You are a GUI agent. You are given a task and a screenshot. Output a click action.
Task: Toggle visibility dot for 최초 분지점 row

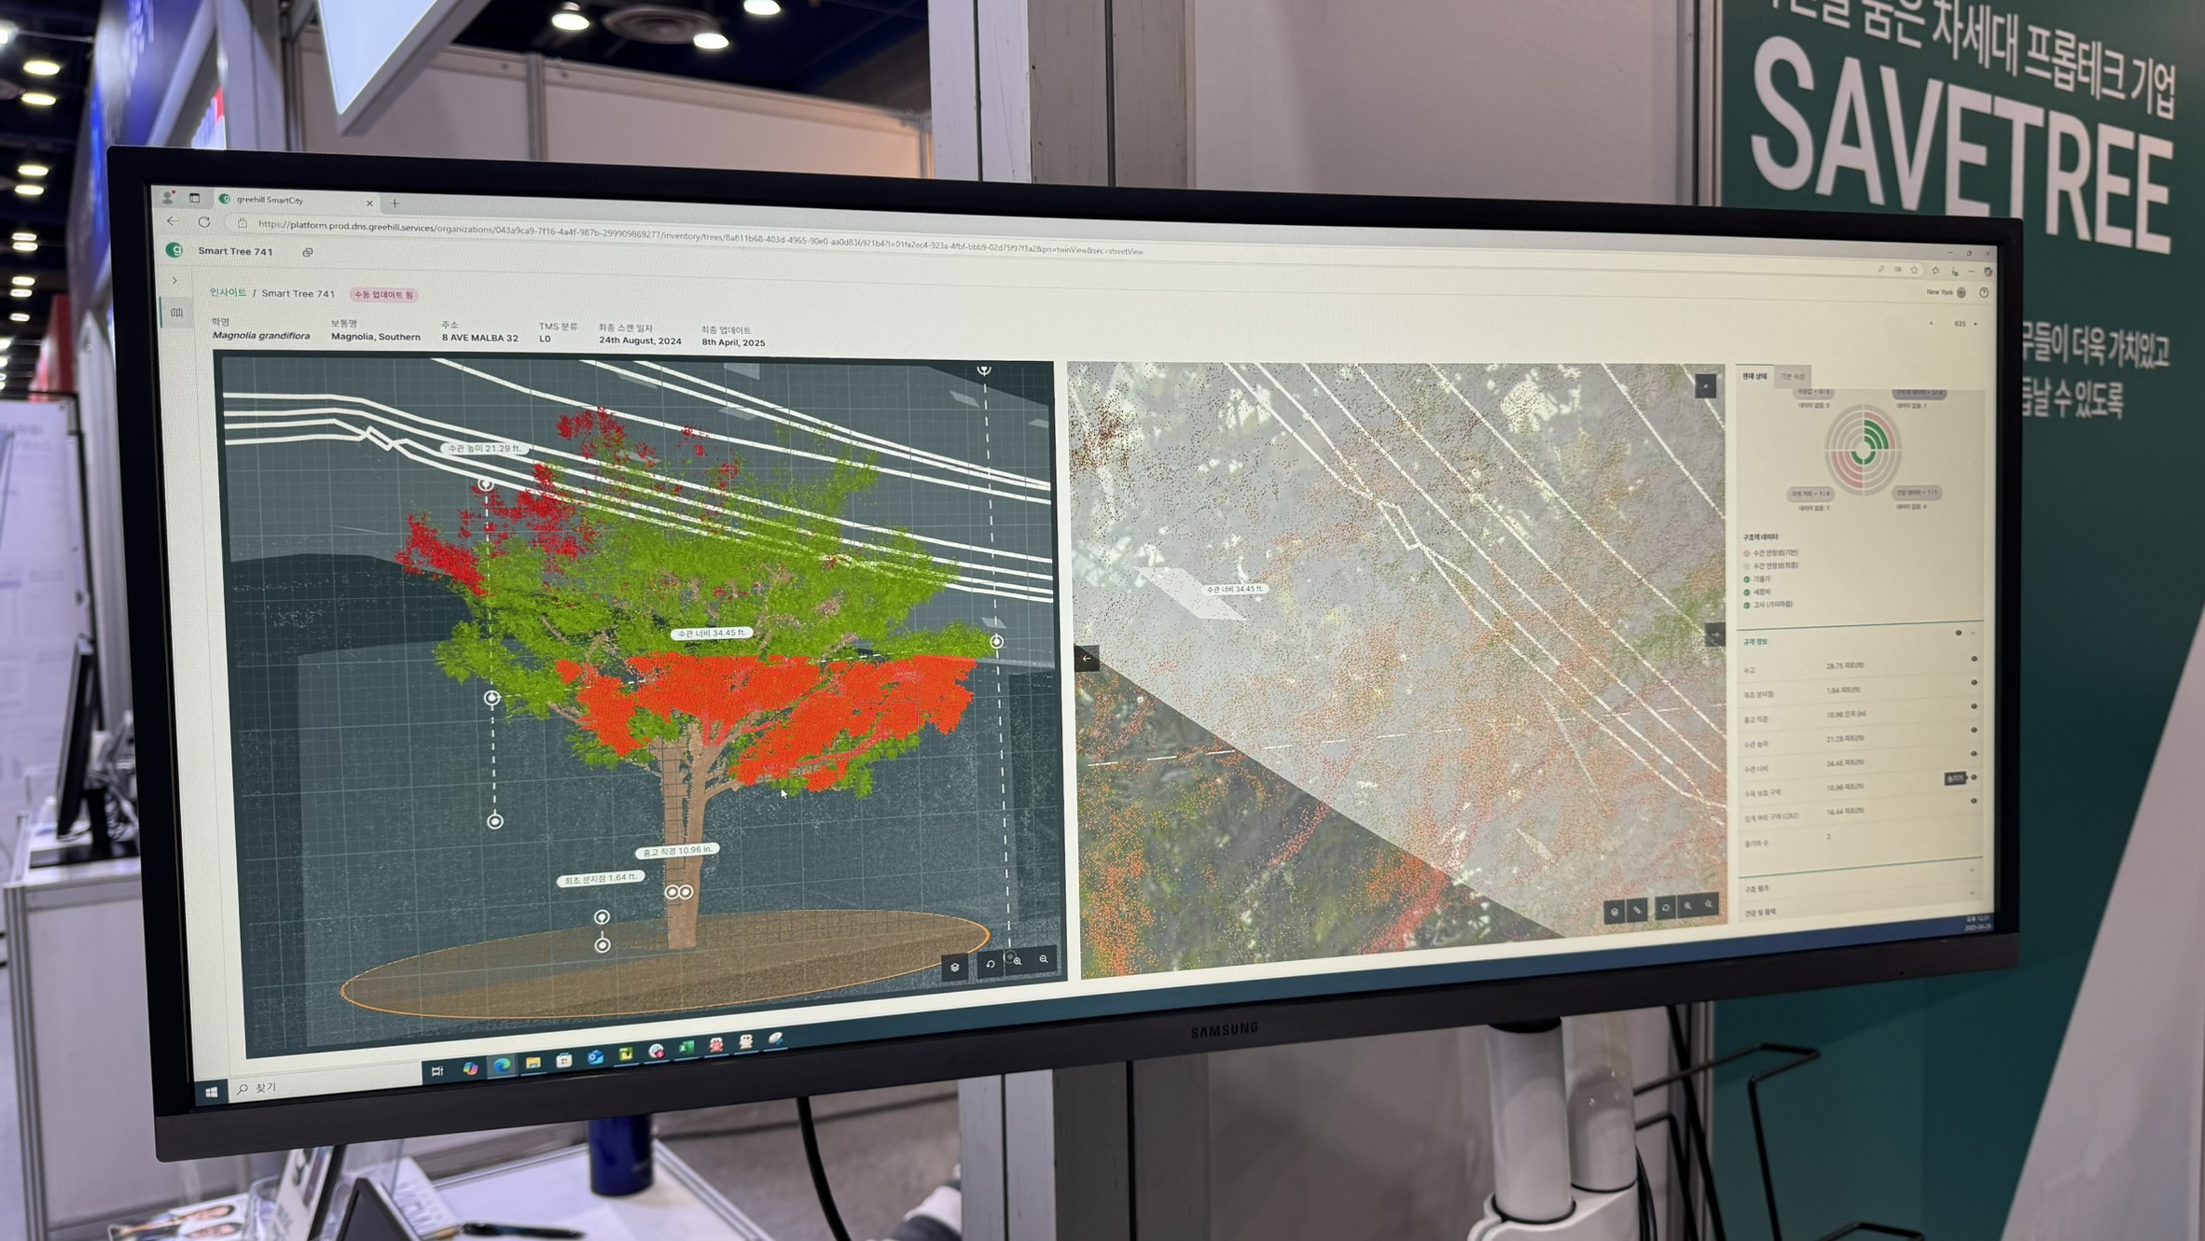point(1974,682)
